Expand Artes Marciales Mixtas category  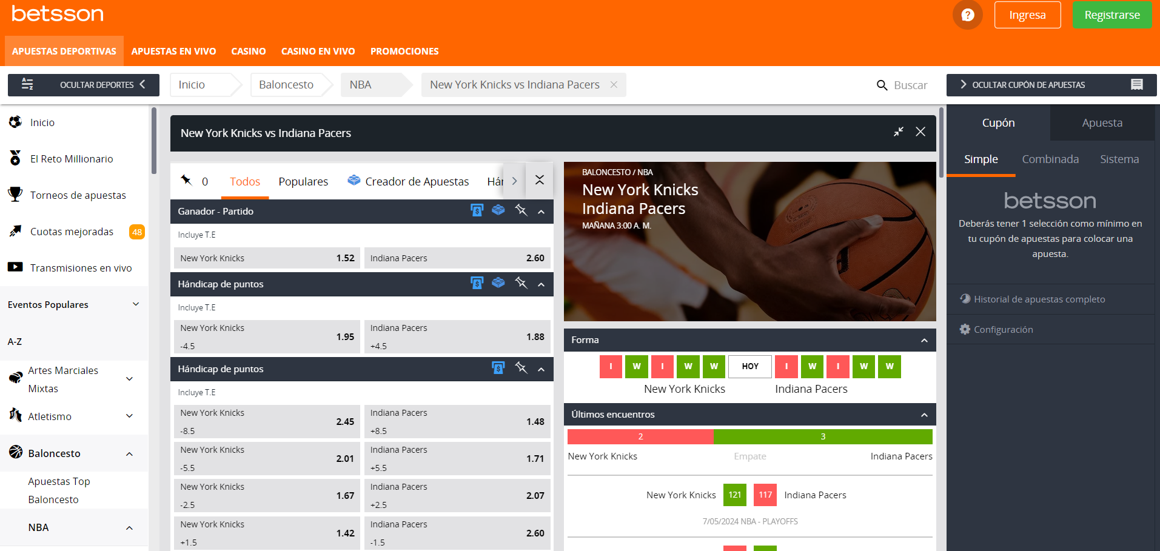tap(129, 379)
